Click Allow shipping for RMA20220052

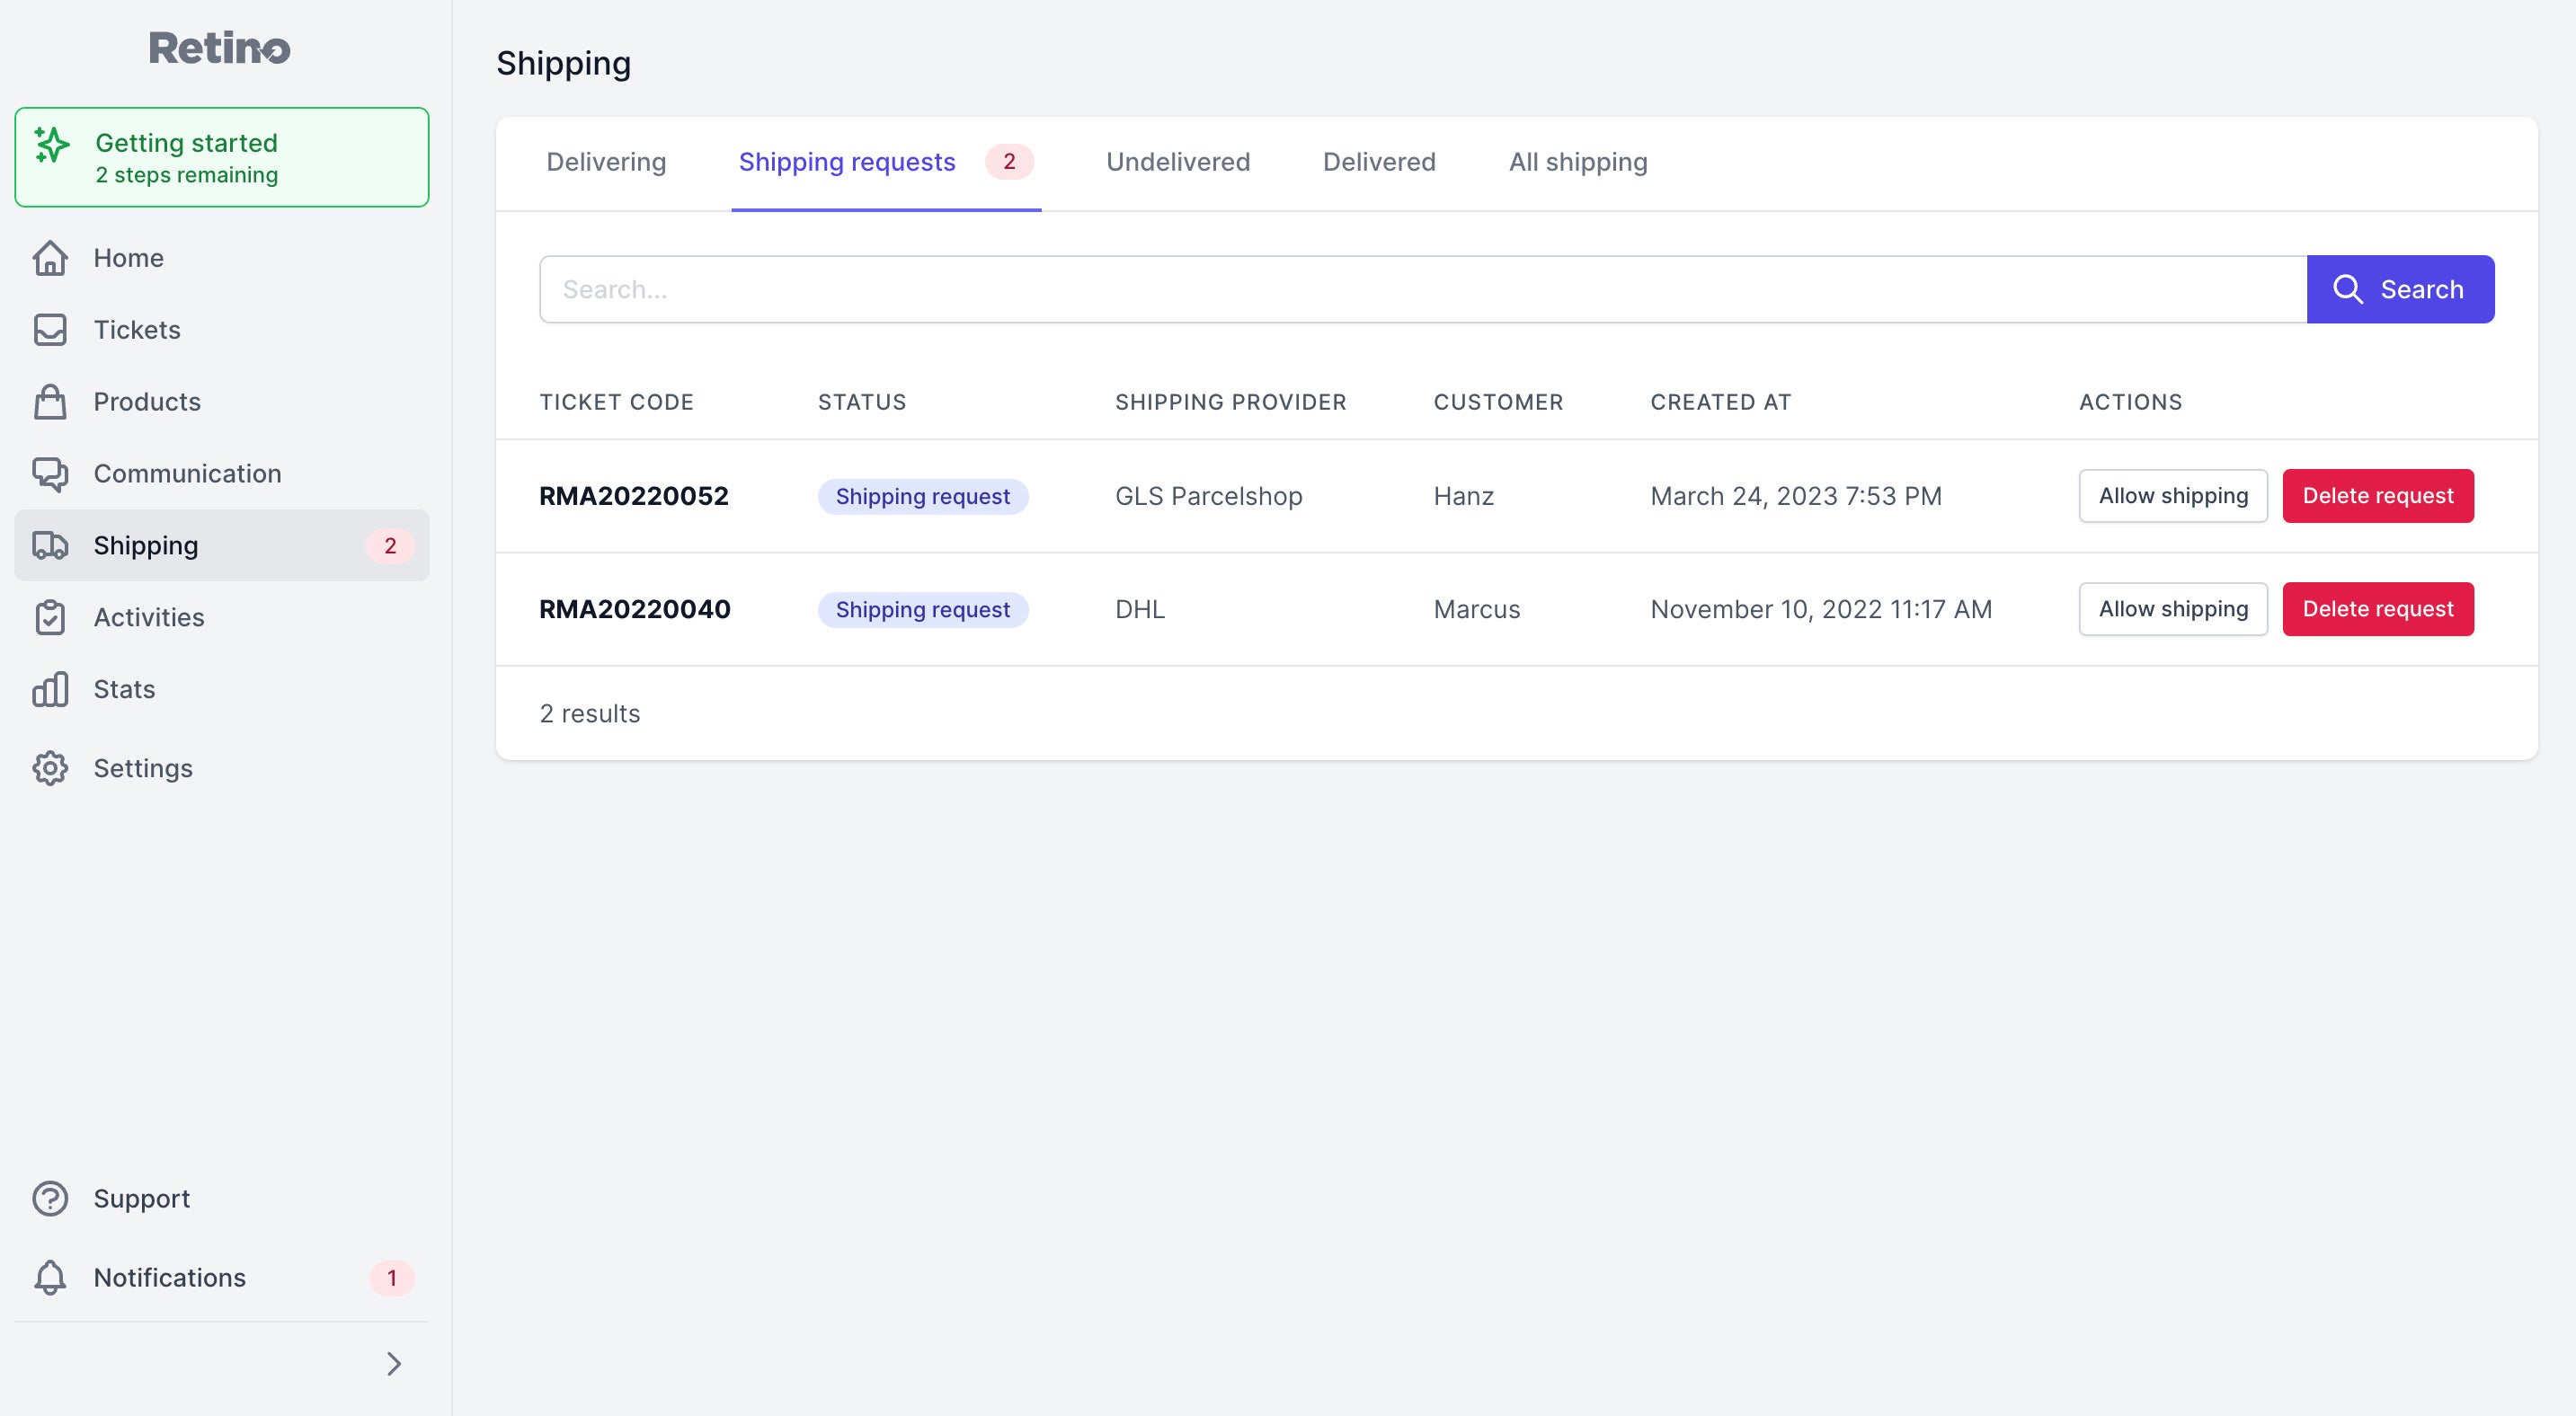tap(2173, 495)
